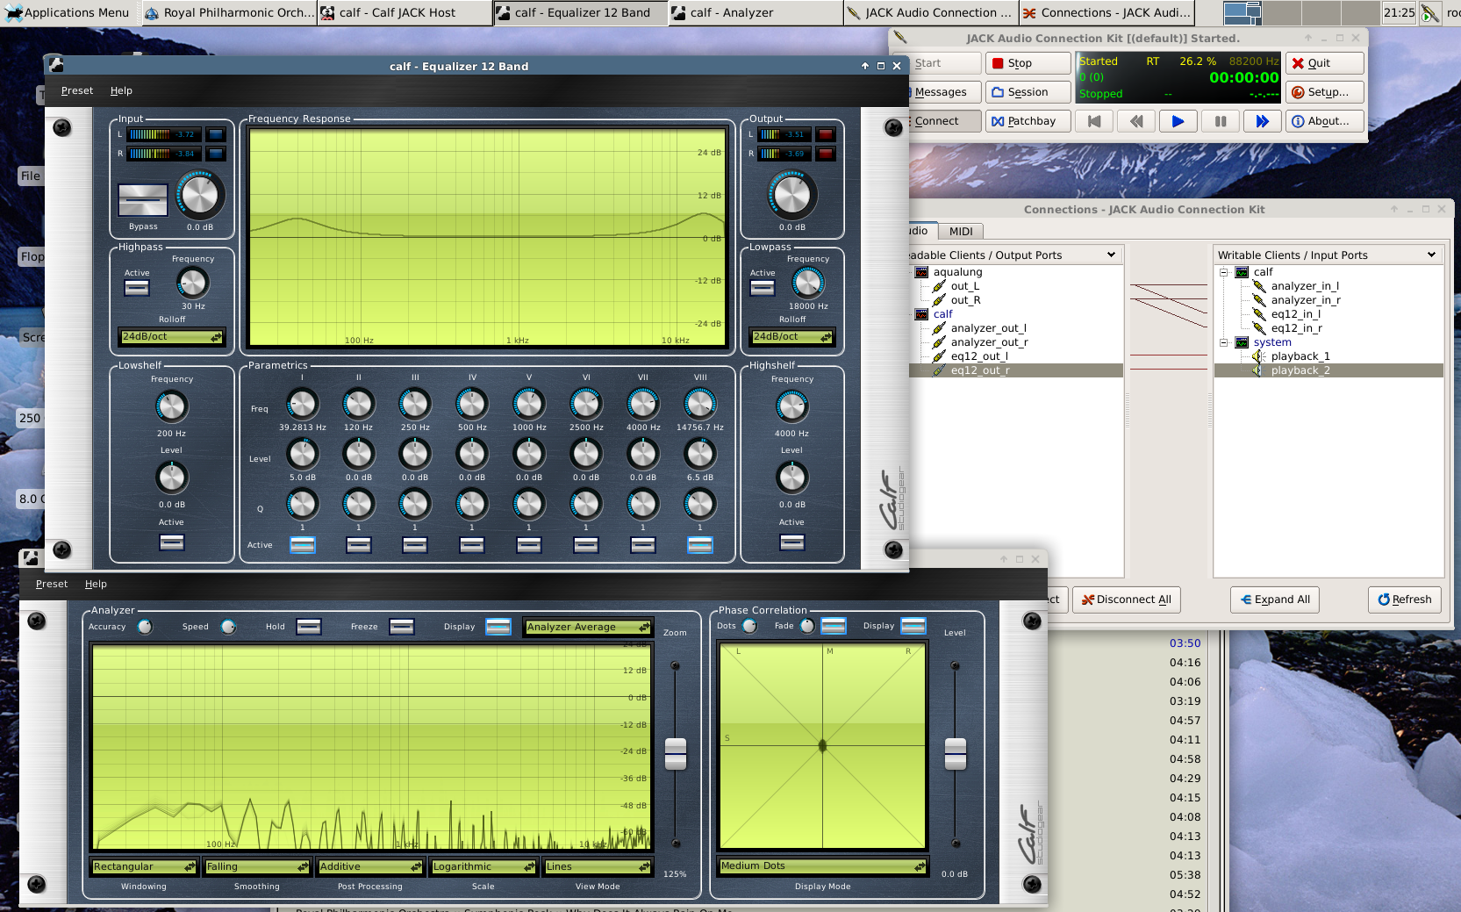Screen dimensions: 1461x912
Task: Open the Patchbay window
Action: coord(1028,121)
